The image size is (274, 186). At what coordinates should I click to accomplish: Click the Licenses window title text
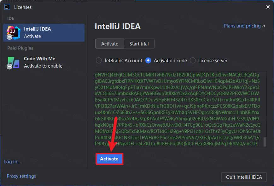(x=23, y=7)
